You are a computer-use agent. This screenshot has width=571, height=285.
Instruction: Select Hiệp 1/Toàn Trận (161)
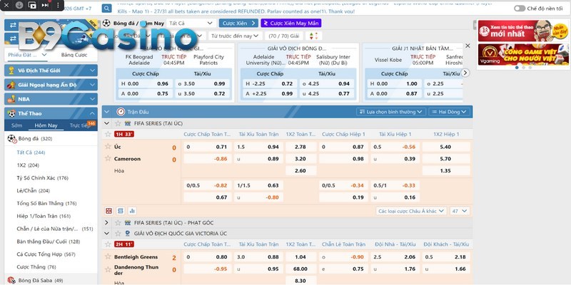44,217
